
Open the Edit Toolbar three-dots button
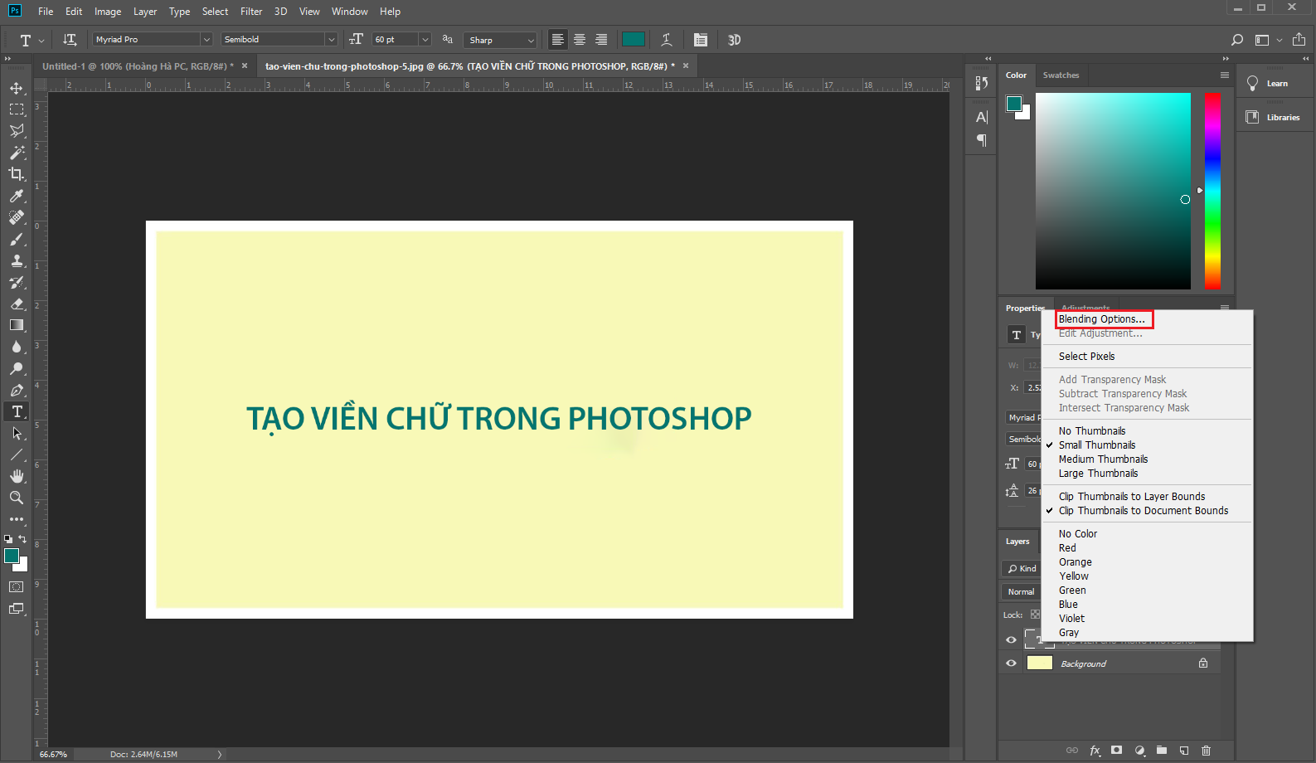pos(17,519)
